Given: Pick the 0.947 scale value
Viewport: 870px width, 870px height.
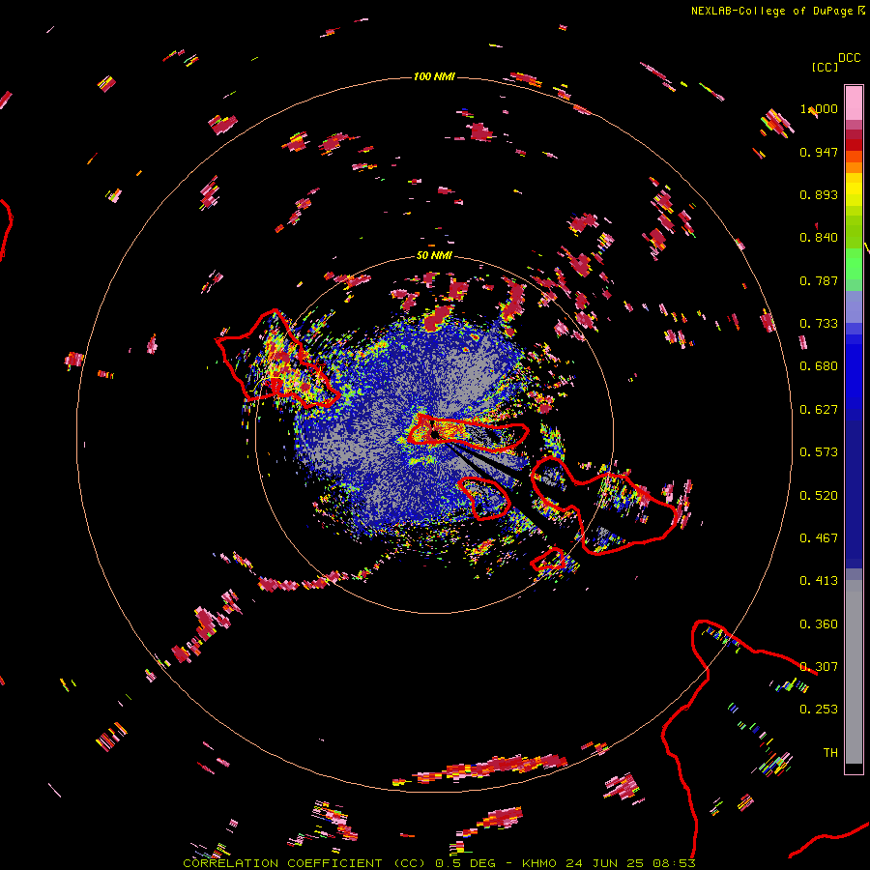Looking at the screenshot, I should tap(819, 152).
